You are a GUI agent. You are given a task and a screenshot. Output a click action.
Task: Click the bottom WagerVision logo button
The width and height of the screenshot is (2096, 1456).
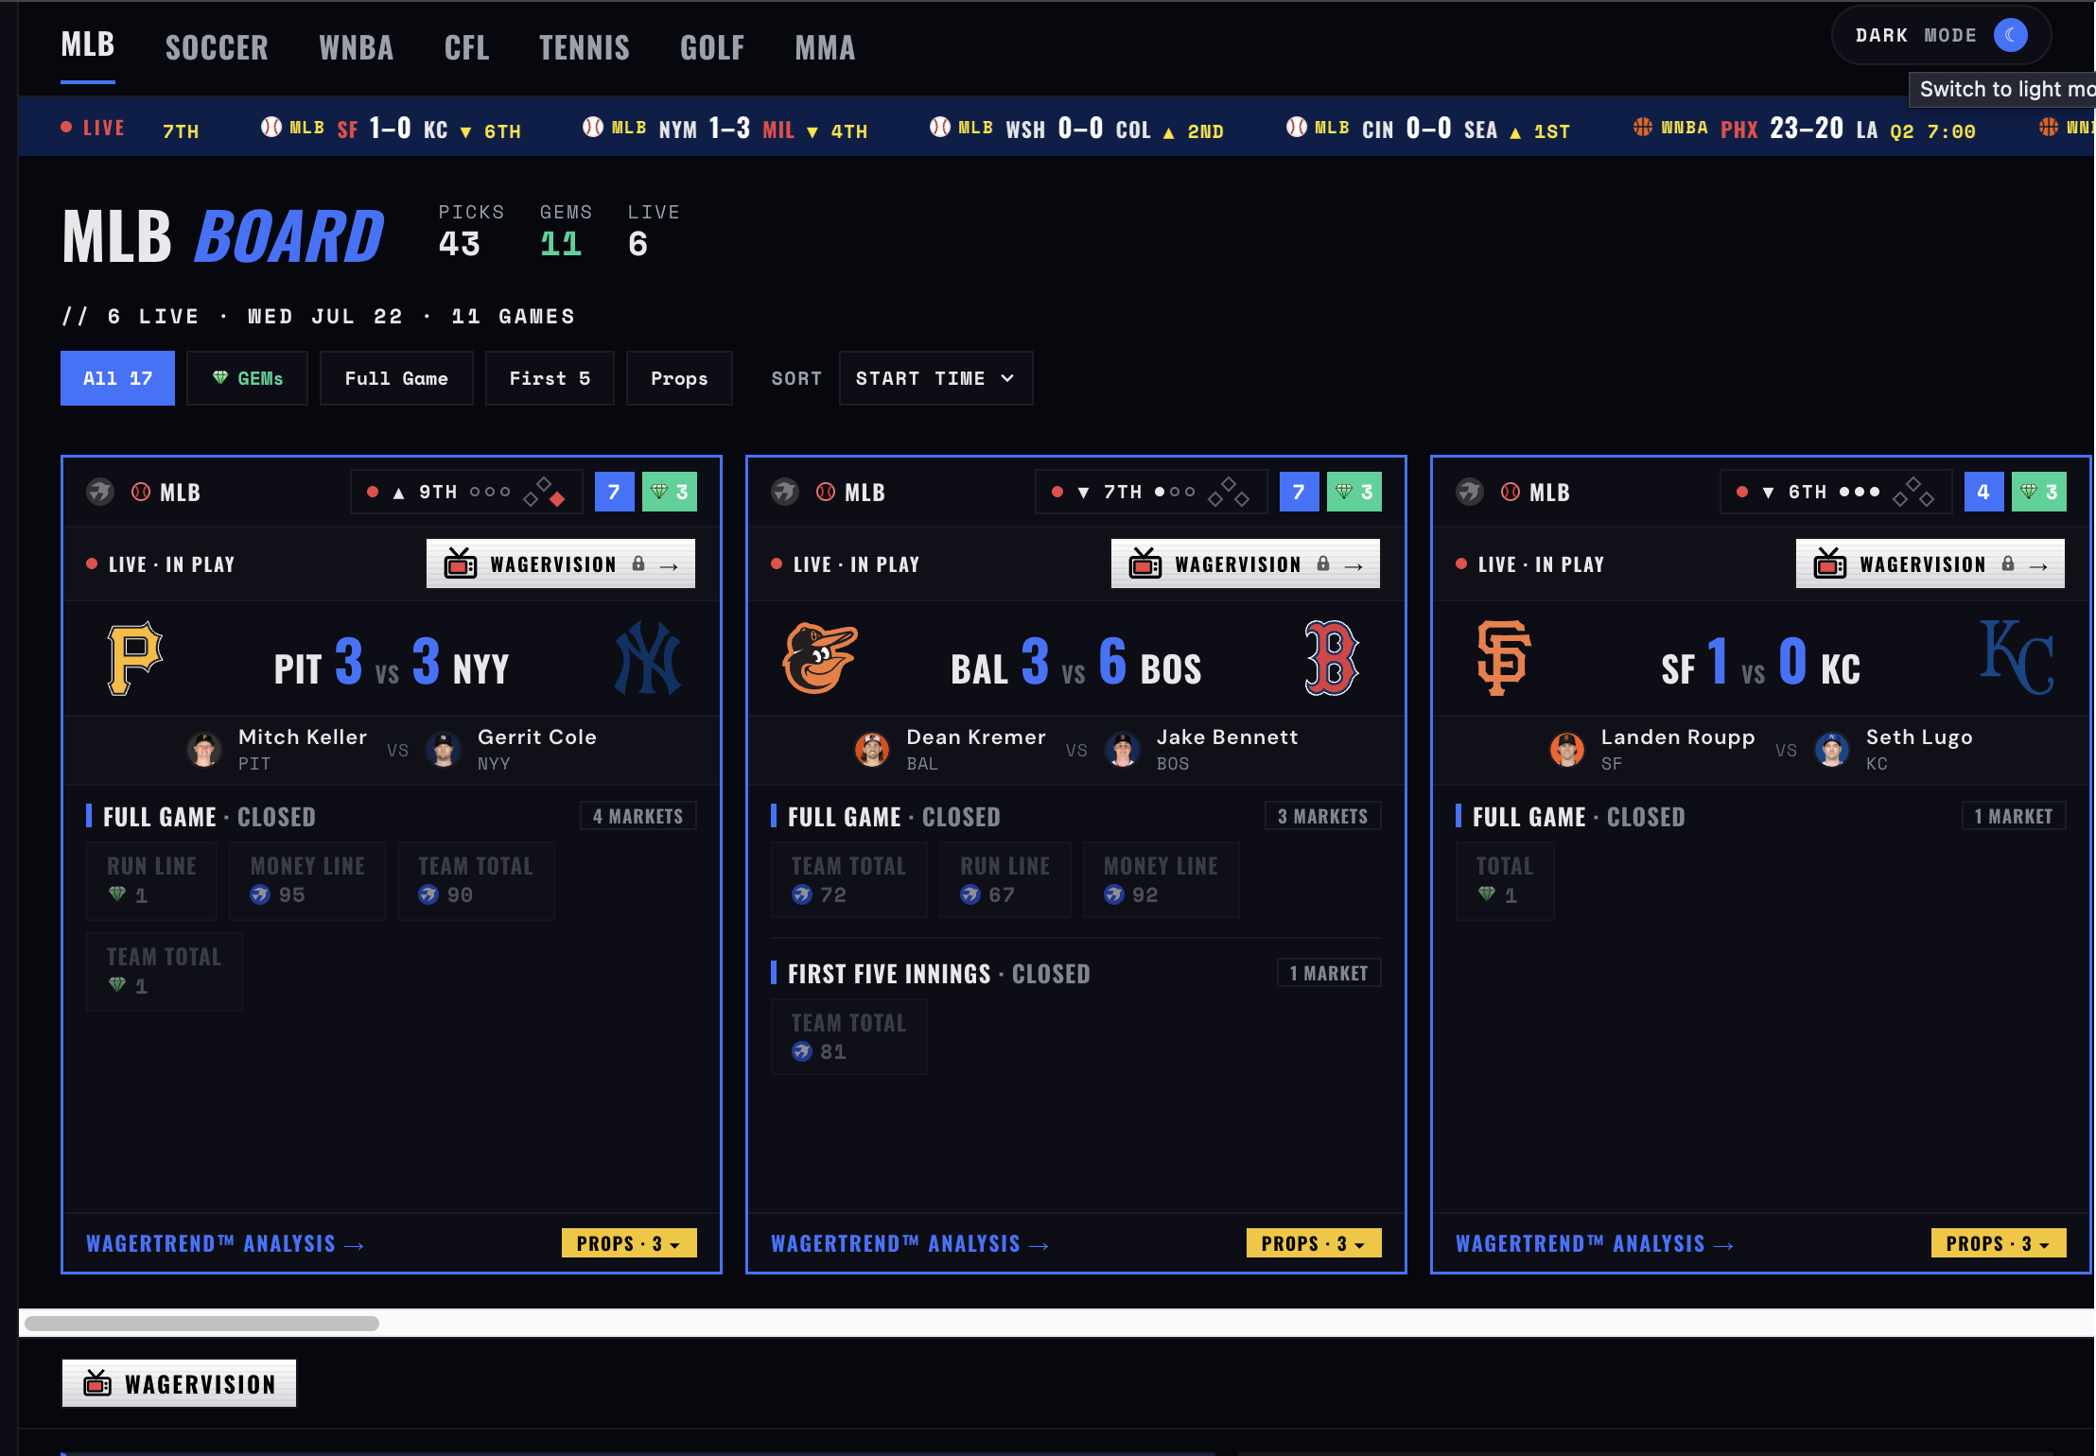[180, 1384]
